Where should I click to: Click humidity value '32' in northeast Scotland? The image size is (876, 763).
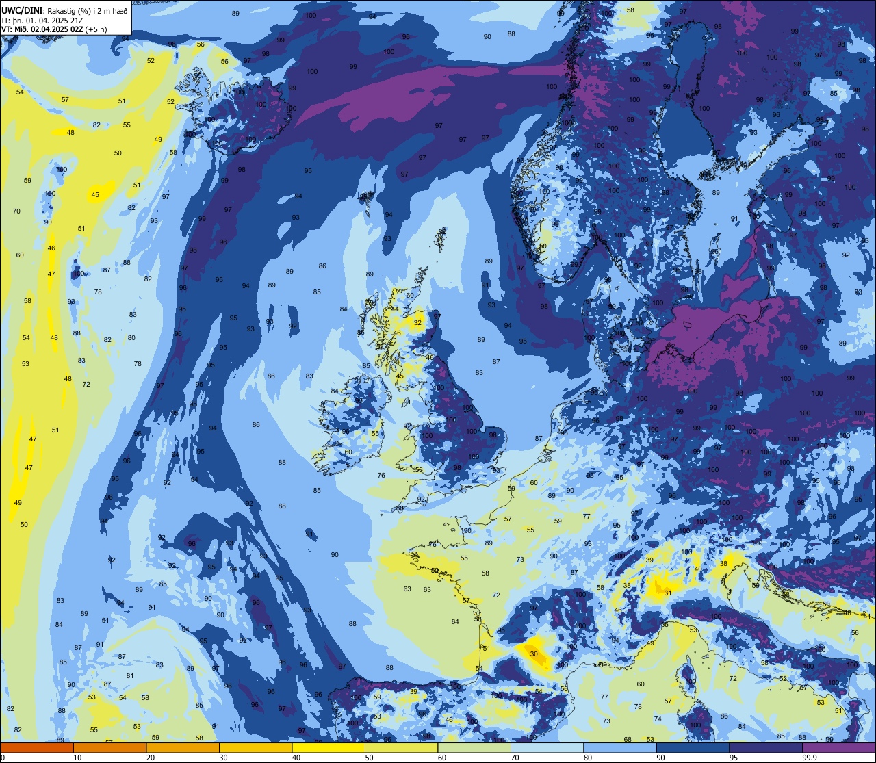click(417, 322)
